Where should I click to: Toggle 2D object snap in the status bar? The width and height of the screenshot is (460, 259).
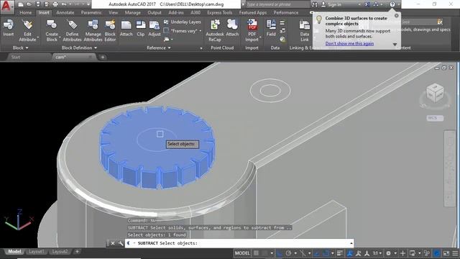[326, 253]
